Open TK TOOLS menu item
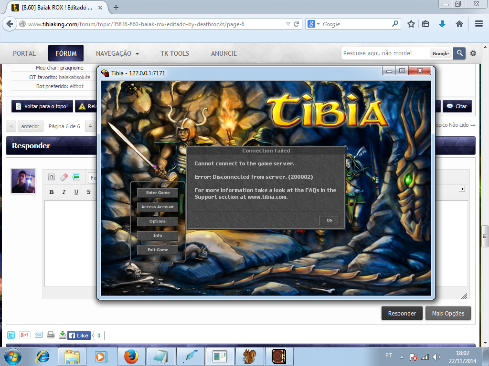This screenshot has width=489, height=366. [175, 53]
